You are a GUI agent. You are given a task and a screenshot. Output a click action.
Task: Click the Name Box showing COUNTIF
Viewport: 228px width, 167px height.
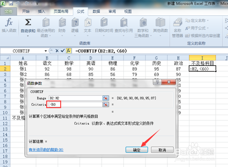[x=21, y=51]
